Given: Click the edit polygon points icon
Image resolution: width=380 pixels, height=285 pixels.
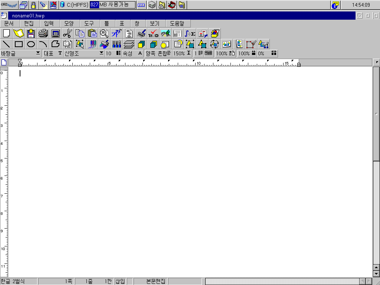Looking at the screenshot, I should tap(251, 44).
